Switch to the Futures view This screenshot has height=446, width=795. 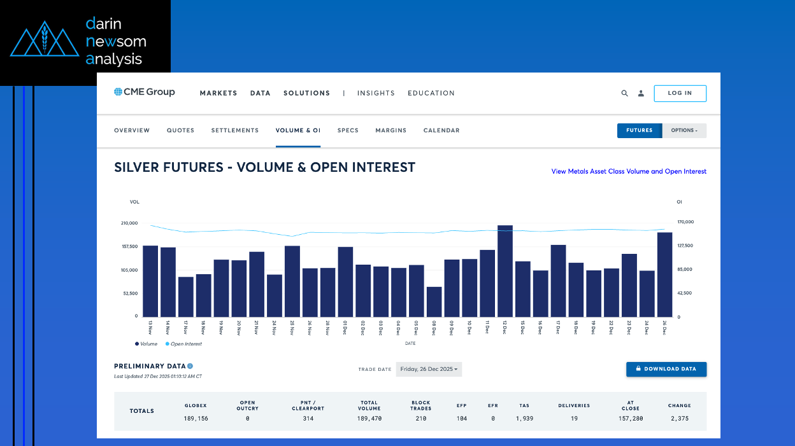point(639,130)
